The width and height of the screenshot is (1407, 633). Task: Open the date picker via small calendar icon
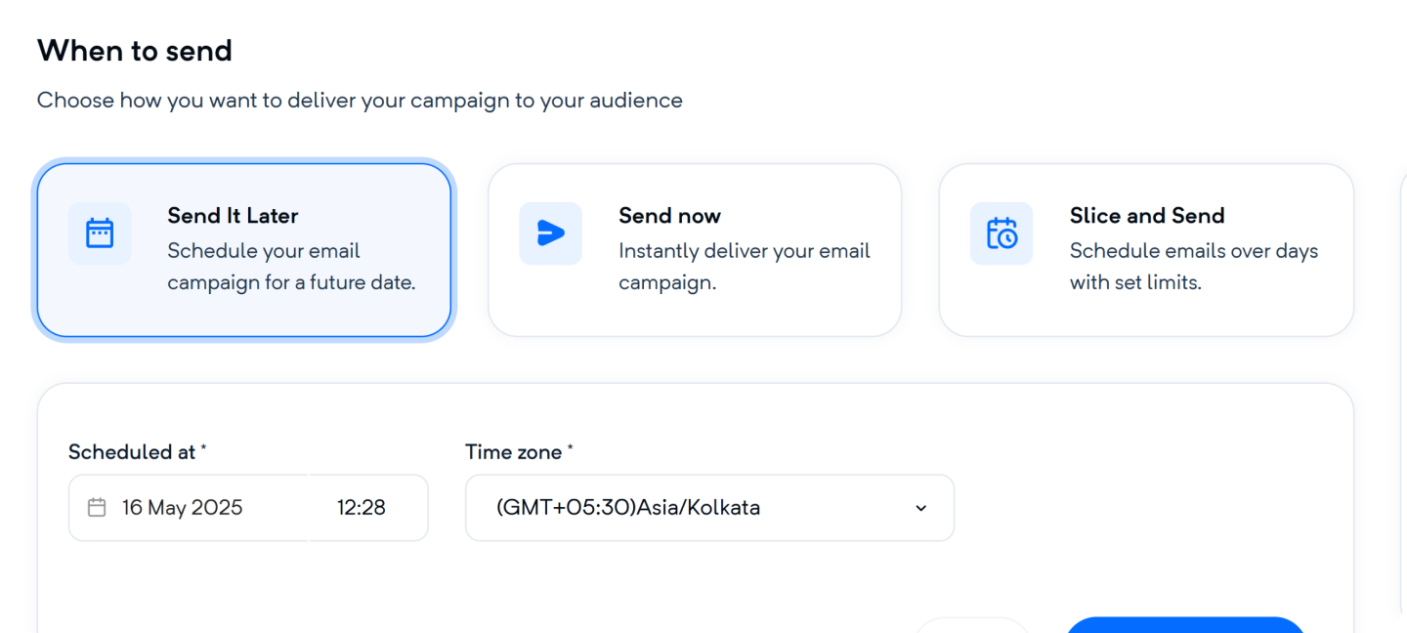coord(97,507)
